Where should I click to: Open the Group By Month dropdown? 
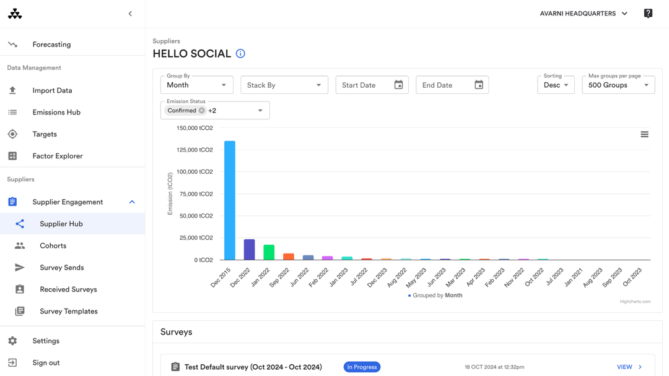(197, 85)
